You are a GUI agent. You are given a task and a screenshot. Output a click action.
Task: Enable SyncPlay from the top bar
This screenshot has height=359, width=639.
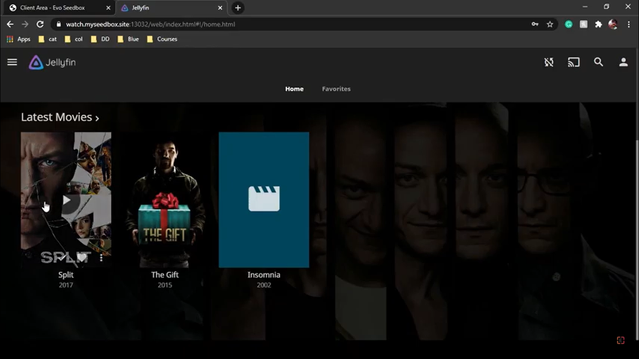pos(549,62)
